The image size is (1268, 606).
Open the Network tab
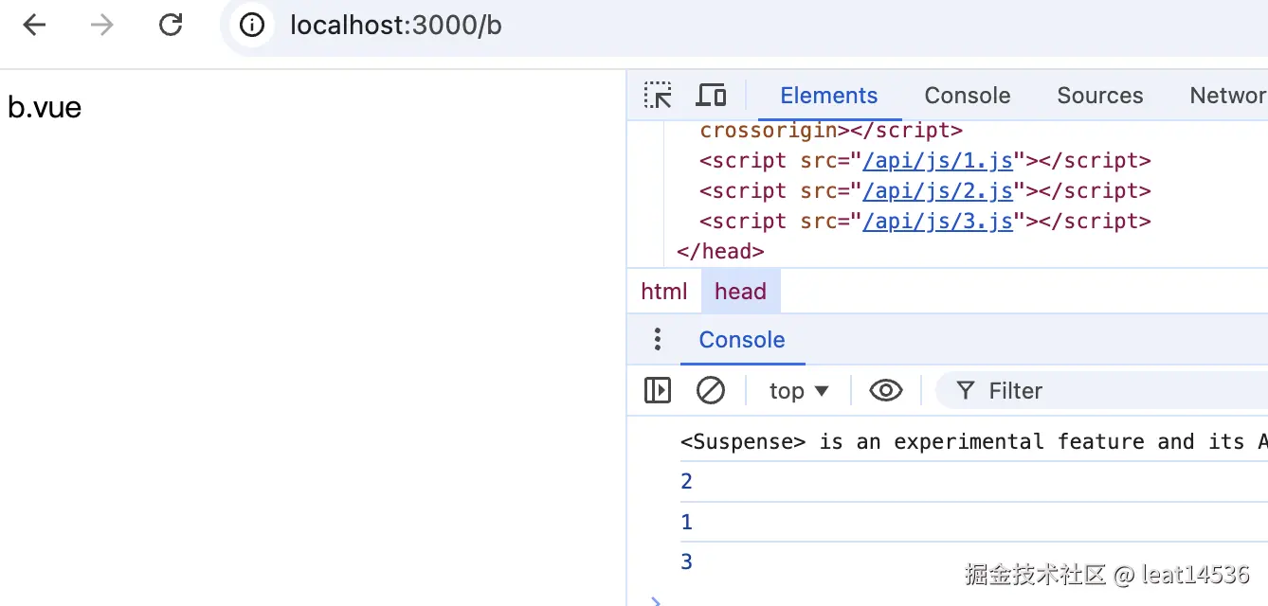(x=1227, y=96)
